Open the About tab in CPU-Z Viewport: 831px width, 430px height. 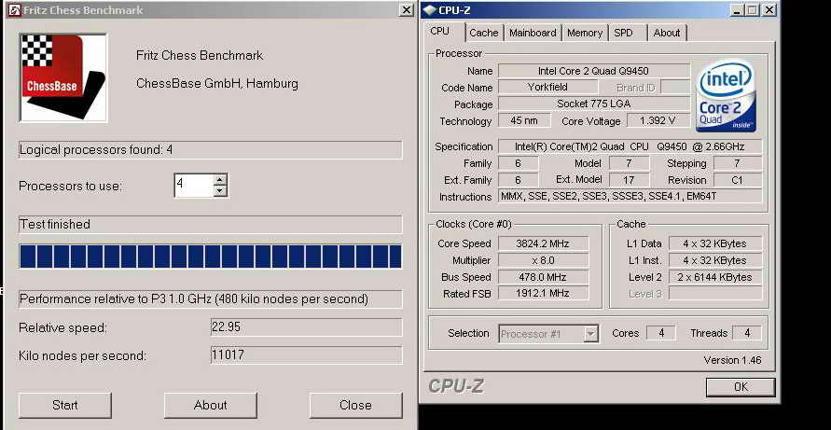(667, 33)
